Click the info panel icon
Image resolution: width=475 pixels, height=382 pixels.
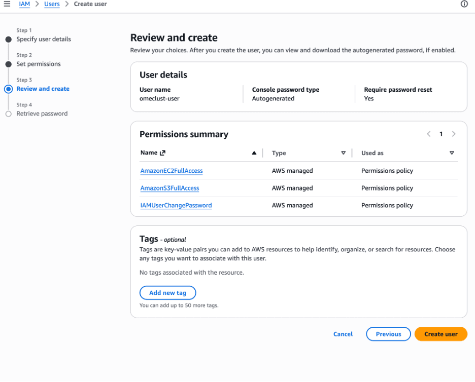click(x=464, y=4)
